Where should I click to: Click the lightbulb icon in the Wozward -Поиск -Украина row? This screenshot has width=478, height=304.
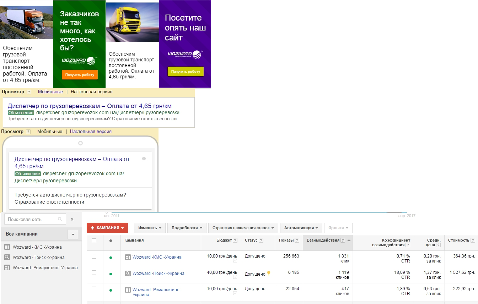point(269,273)
